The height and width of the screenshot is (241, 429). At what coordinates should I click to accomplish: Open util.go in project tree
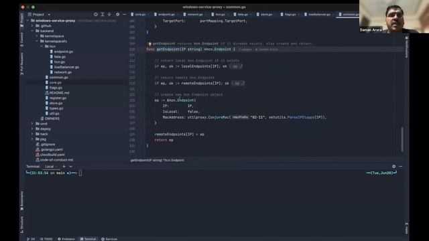54,113
